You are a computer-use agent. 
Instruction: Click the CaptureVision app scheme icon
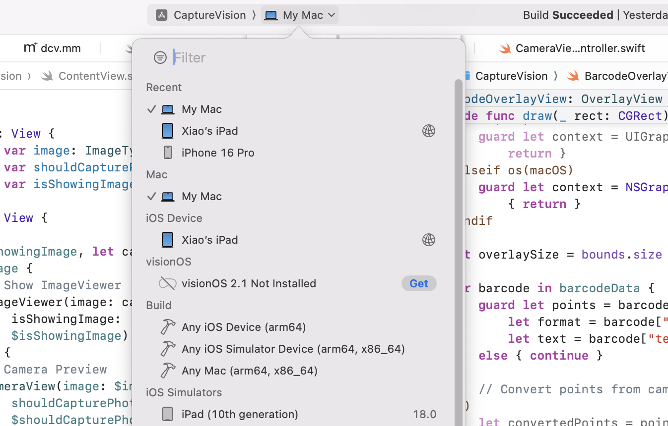pyautogui.click(x=161, y=15)
